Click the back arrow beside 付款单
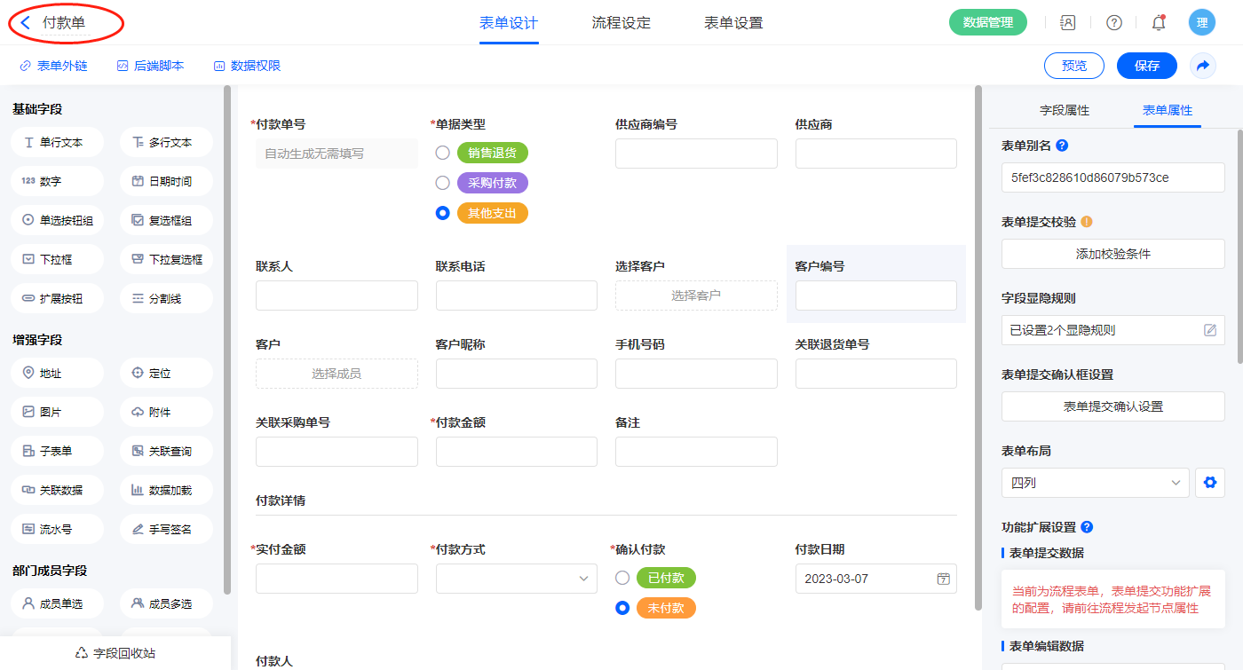Image resolution: width=1243 pixels, height=670 pixels. (x=26, y=23)
